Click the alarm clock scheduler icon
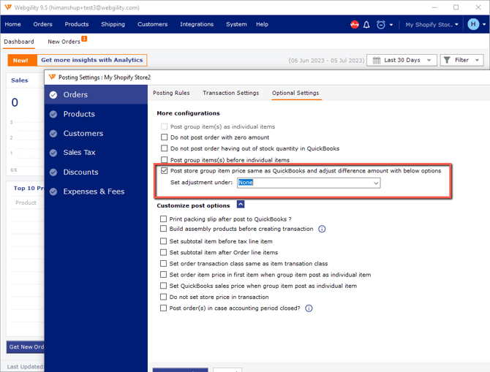The height and width of the screenshot is (372, 490). pos(381,24)
